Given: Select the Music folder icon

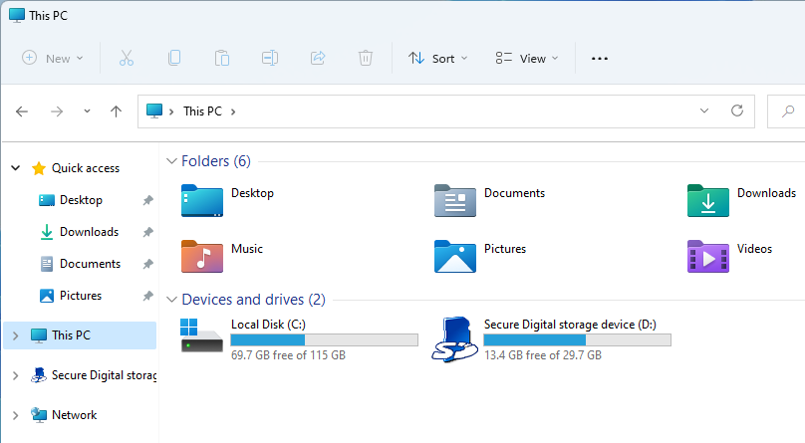Looking at the screenshot, I should click(202, 256).
